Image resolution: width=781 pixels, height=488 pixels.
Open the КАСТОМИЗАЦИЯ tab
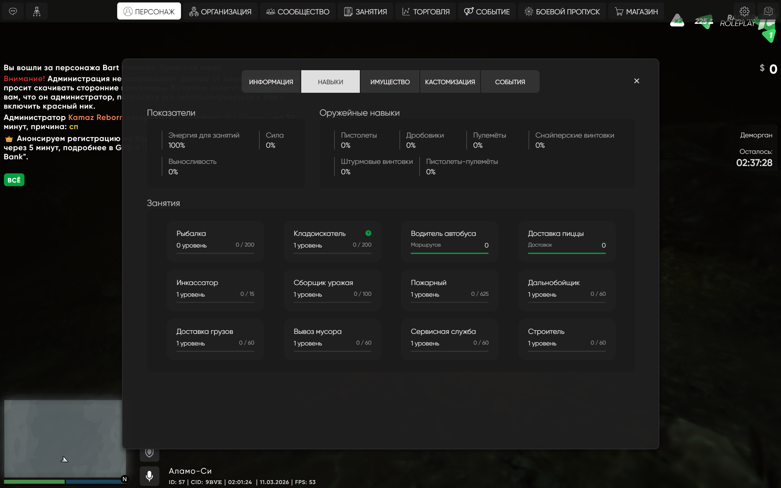pos(450,82)
